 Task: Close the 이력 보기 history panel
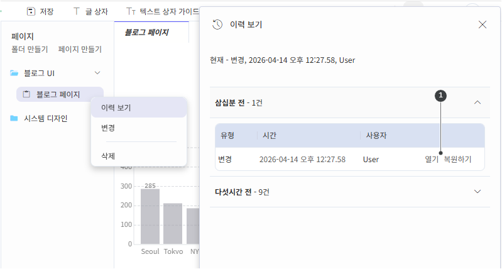pos(483,25)
